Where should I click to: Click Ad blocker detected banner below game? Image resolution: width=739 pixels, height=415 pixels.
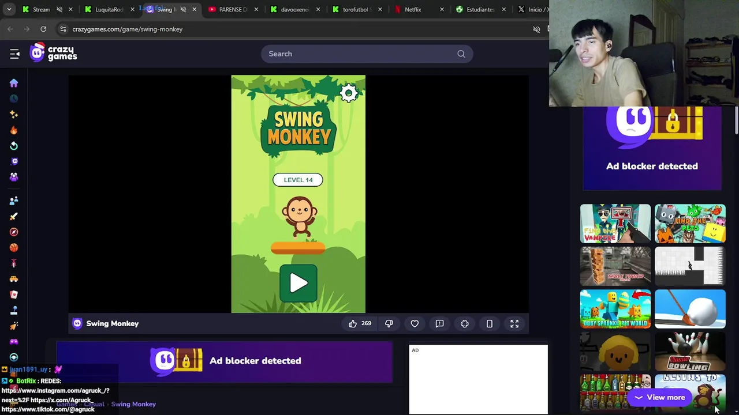(225, 361)
